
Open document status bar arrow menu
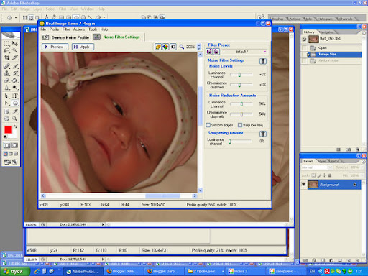103,224
